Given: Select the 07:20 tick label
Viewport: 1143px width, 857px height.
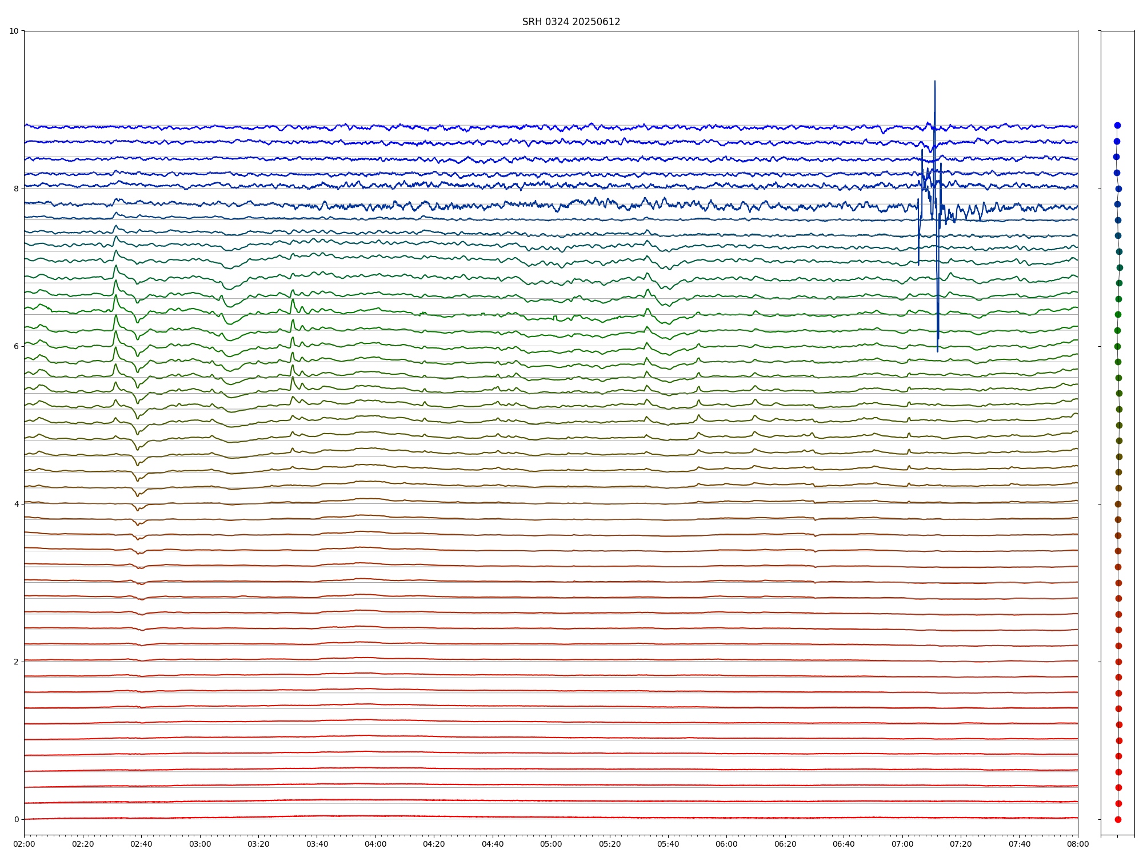Looking at the screenshot, I should click(961, 844).
